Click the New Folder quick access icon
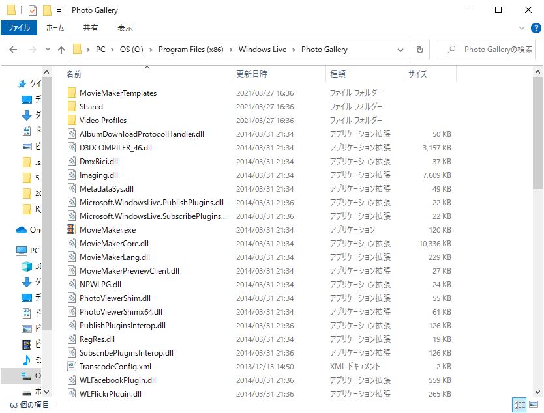Image resolution: width=544 pixels, height=413 pixels. [x=47, y=10]
